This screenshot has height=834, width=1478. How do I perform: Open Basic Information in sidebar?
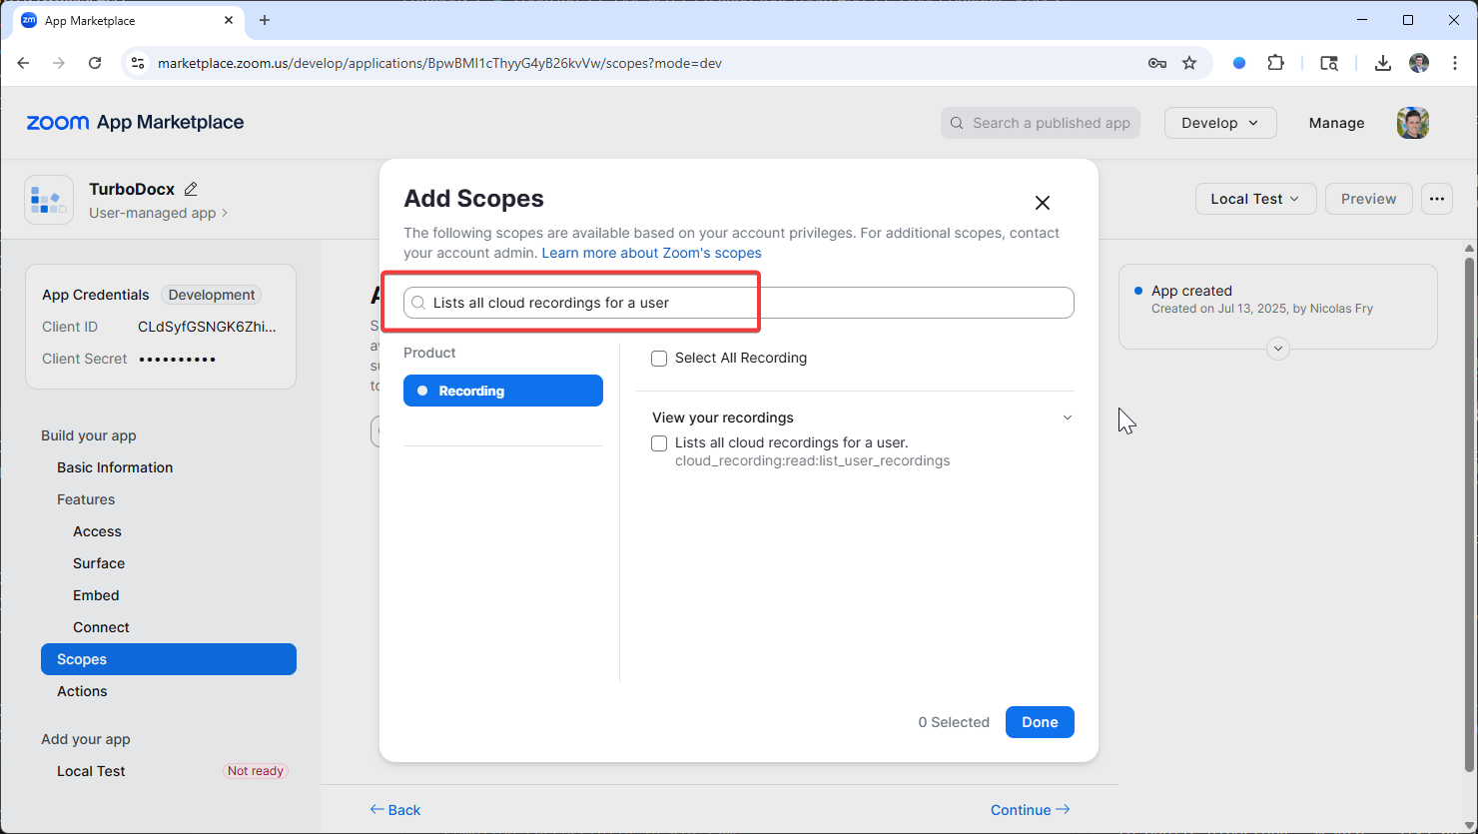(x=115, y=467)
